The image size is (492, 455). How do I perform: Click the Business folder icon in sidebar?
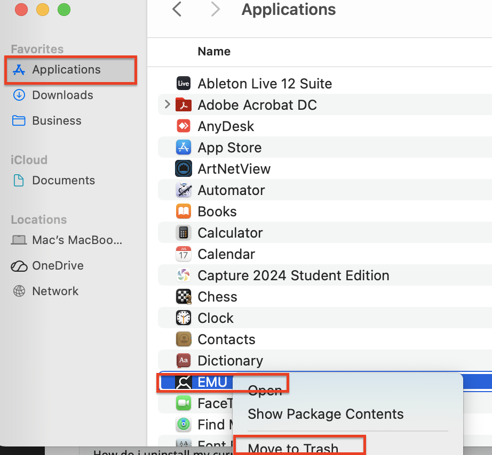tap(19, 120)
